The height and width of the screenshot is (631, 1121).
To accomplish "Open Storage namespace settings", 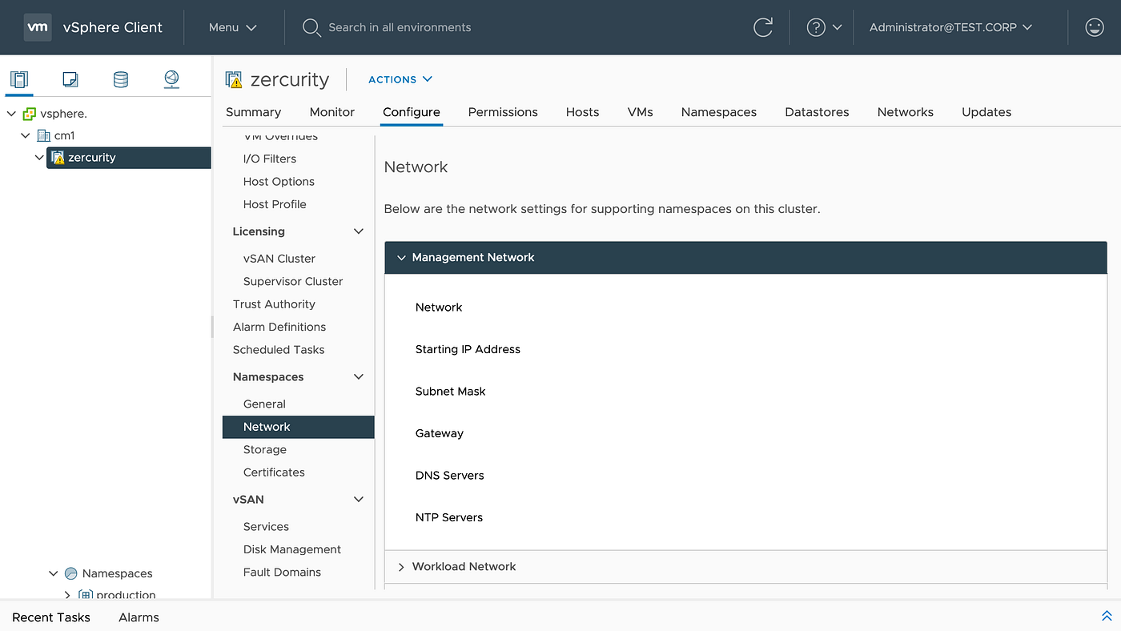I will click(265, 450).
